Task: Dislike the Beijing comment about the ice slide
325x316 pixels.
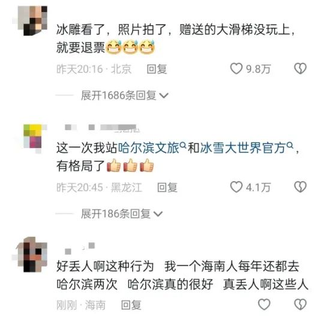Action: coord(300,68)
